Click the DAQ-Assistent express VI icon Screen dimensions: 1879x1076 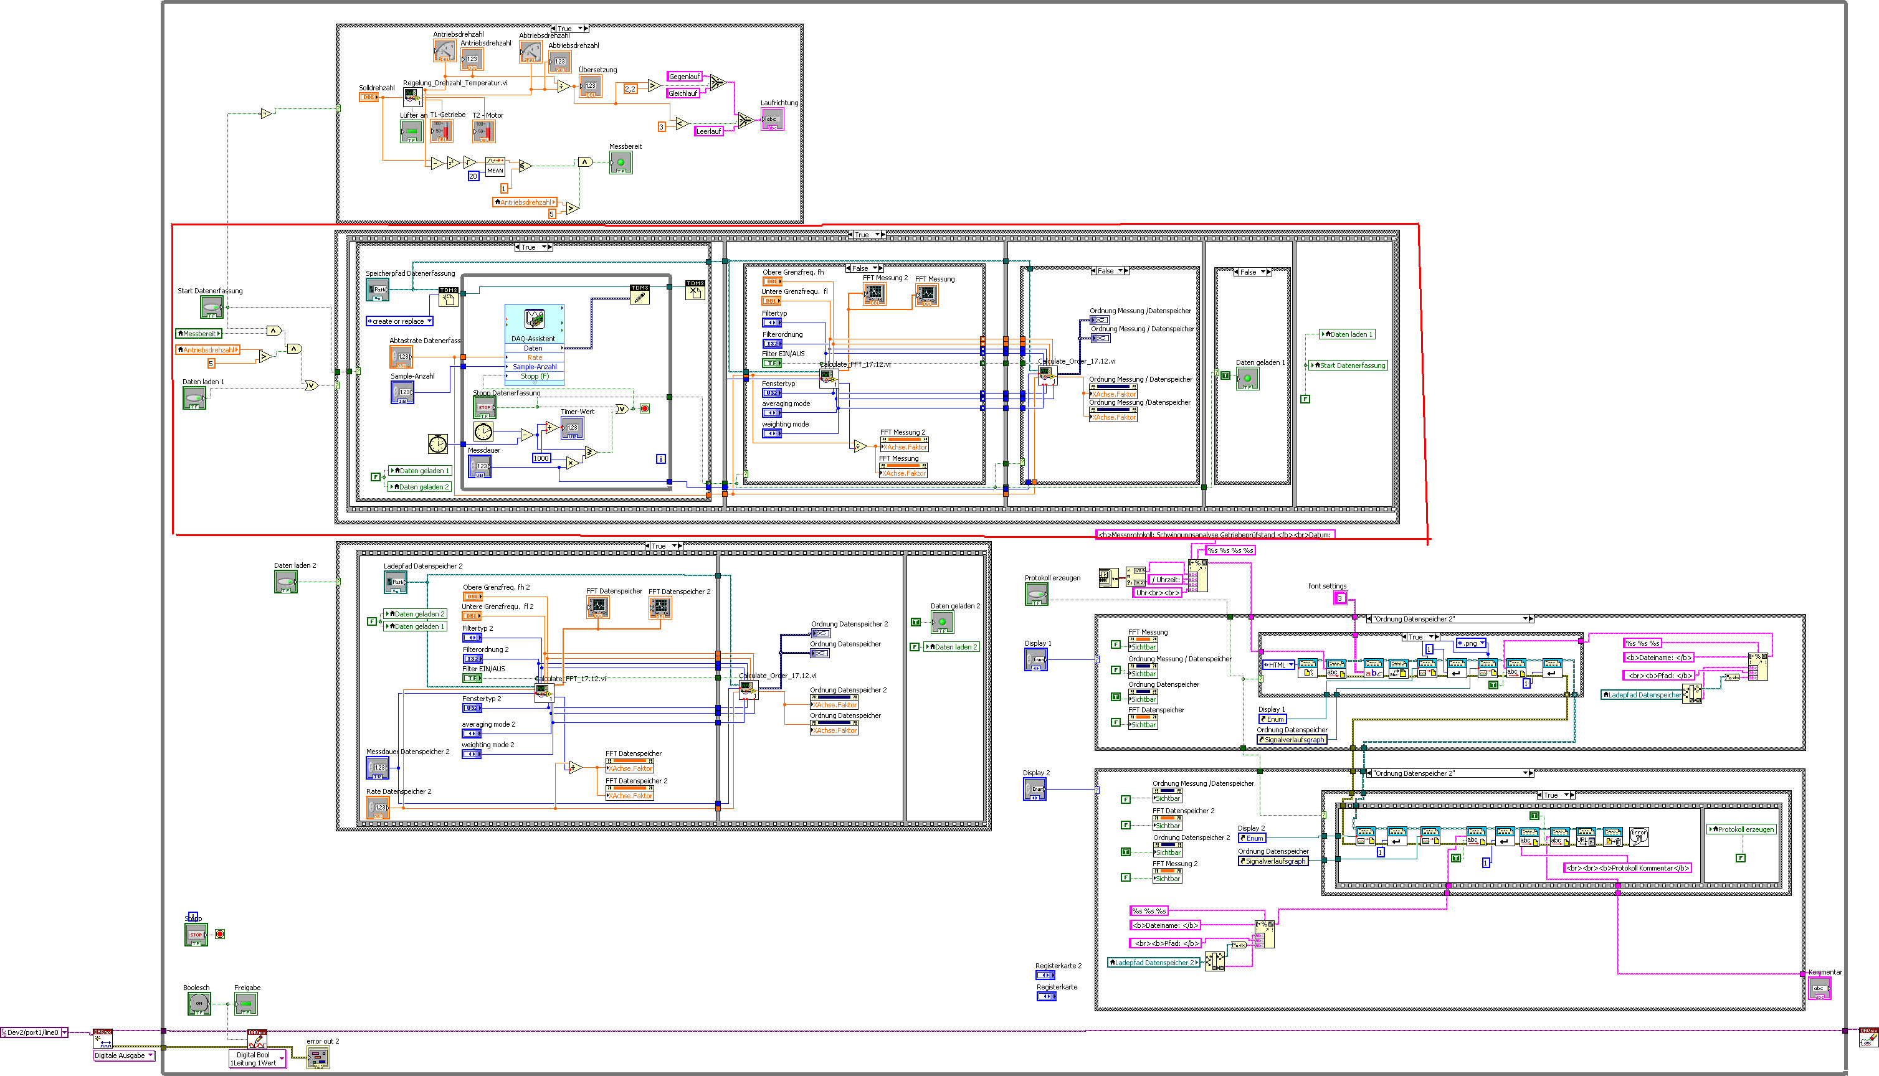click(x=534, y=319)
